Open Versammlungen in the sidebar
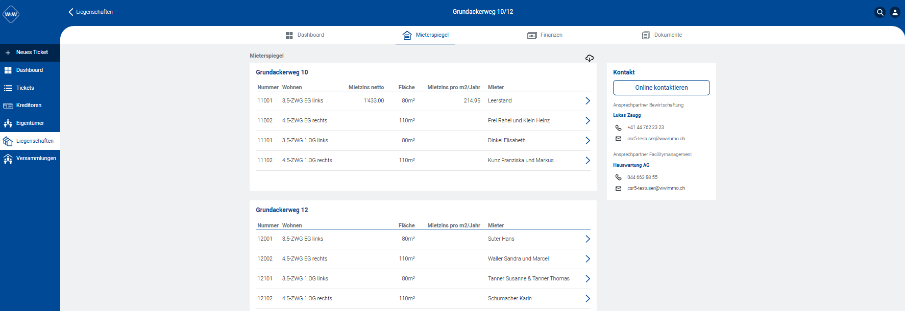Screen dimensions: 905x311 tap(30, 159)
